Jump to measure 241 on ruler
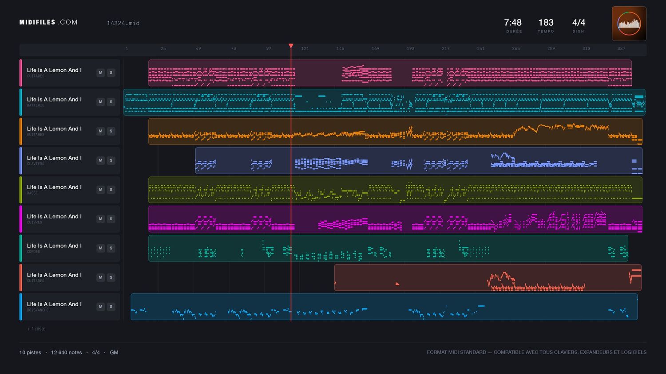This screenshot has height=374, width=666. click(x=481, y=49)
